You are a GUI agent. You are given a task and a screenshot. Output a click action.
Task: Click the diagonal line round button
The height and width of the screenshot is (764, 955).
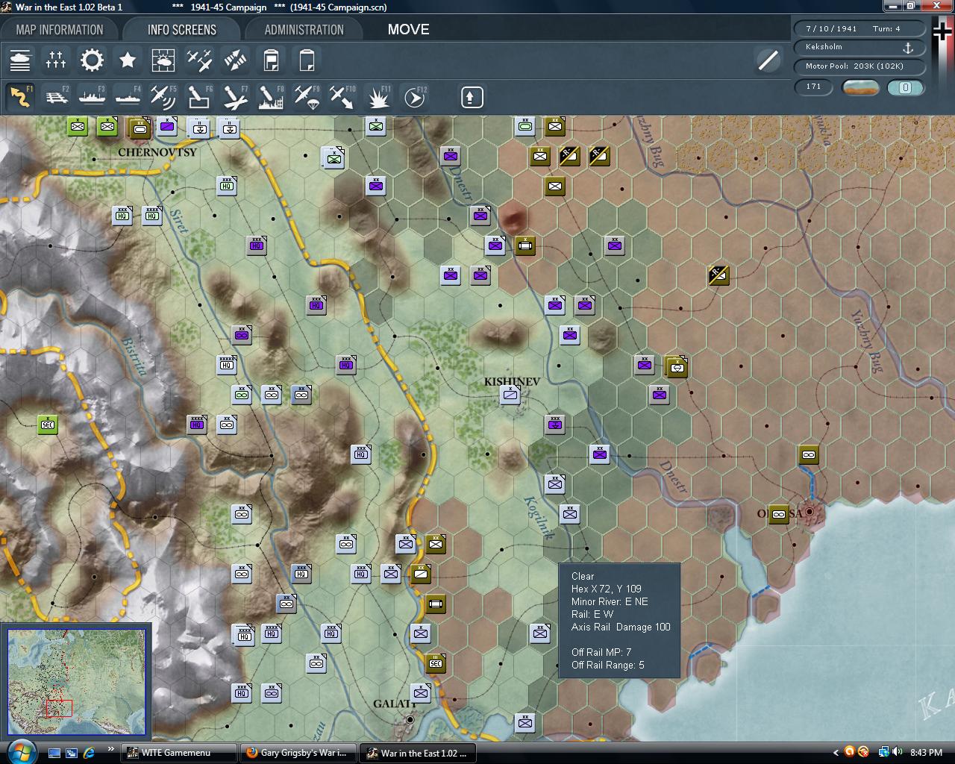point(768,60)
